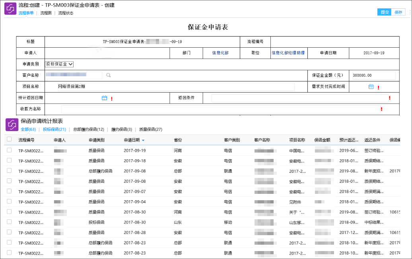This screenshot has height=259, width=412.
Task: Sort by the 省份 column header
Action: 178,140
